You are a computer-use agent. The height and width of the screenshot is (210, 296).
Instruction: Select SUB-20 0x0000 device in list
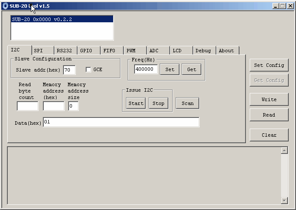[62, 19]
